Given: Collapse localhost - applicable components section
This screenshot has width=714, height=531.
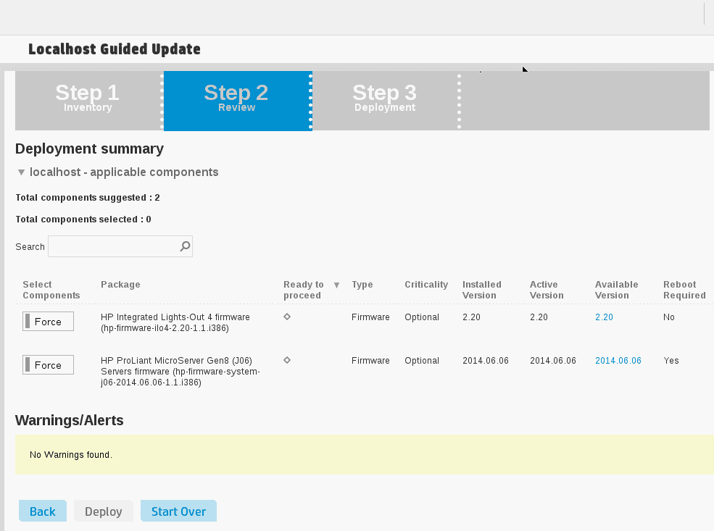Looking at the screenshot, I should pyautogui.click(x=21, y=172).
